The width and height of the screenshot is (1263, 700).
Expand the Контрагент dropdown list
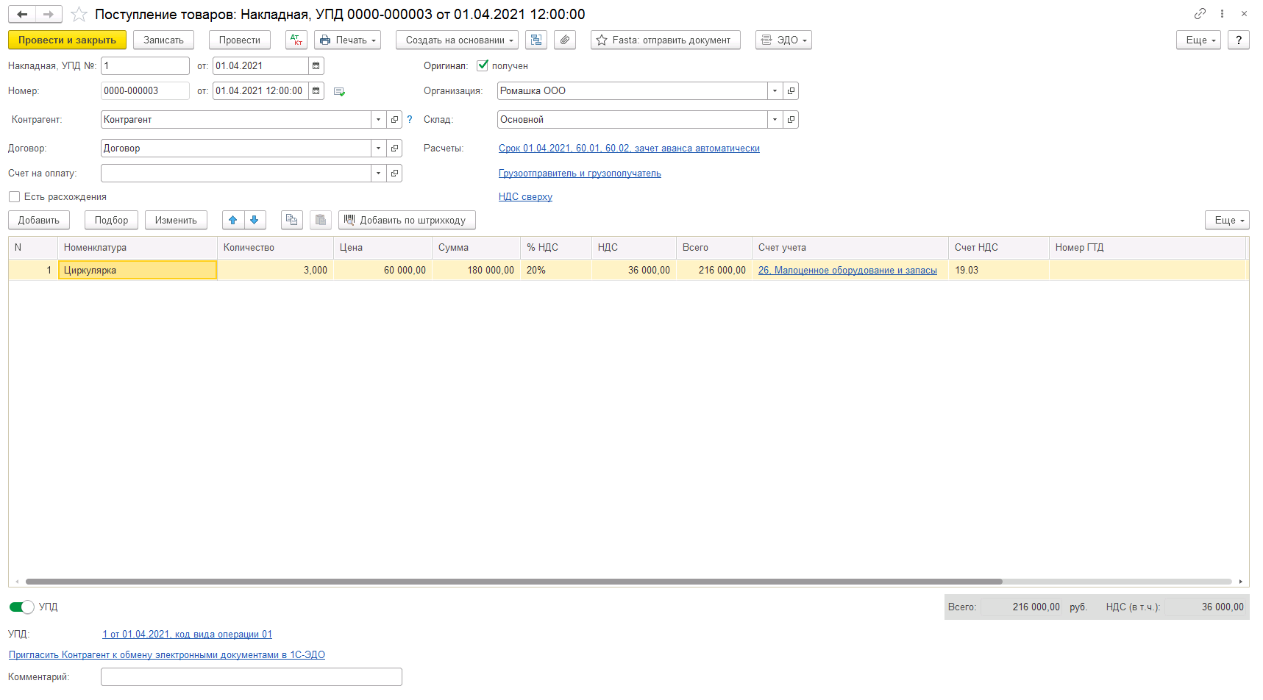pos(378,119)
